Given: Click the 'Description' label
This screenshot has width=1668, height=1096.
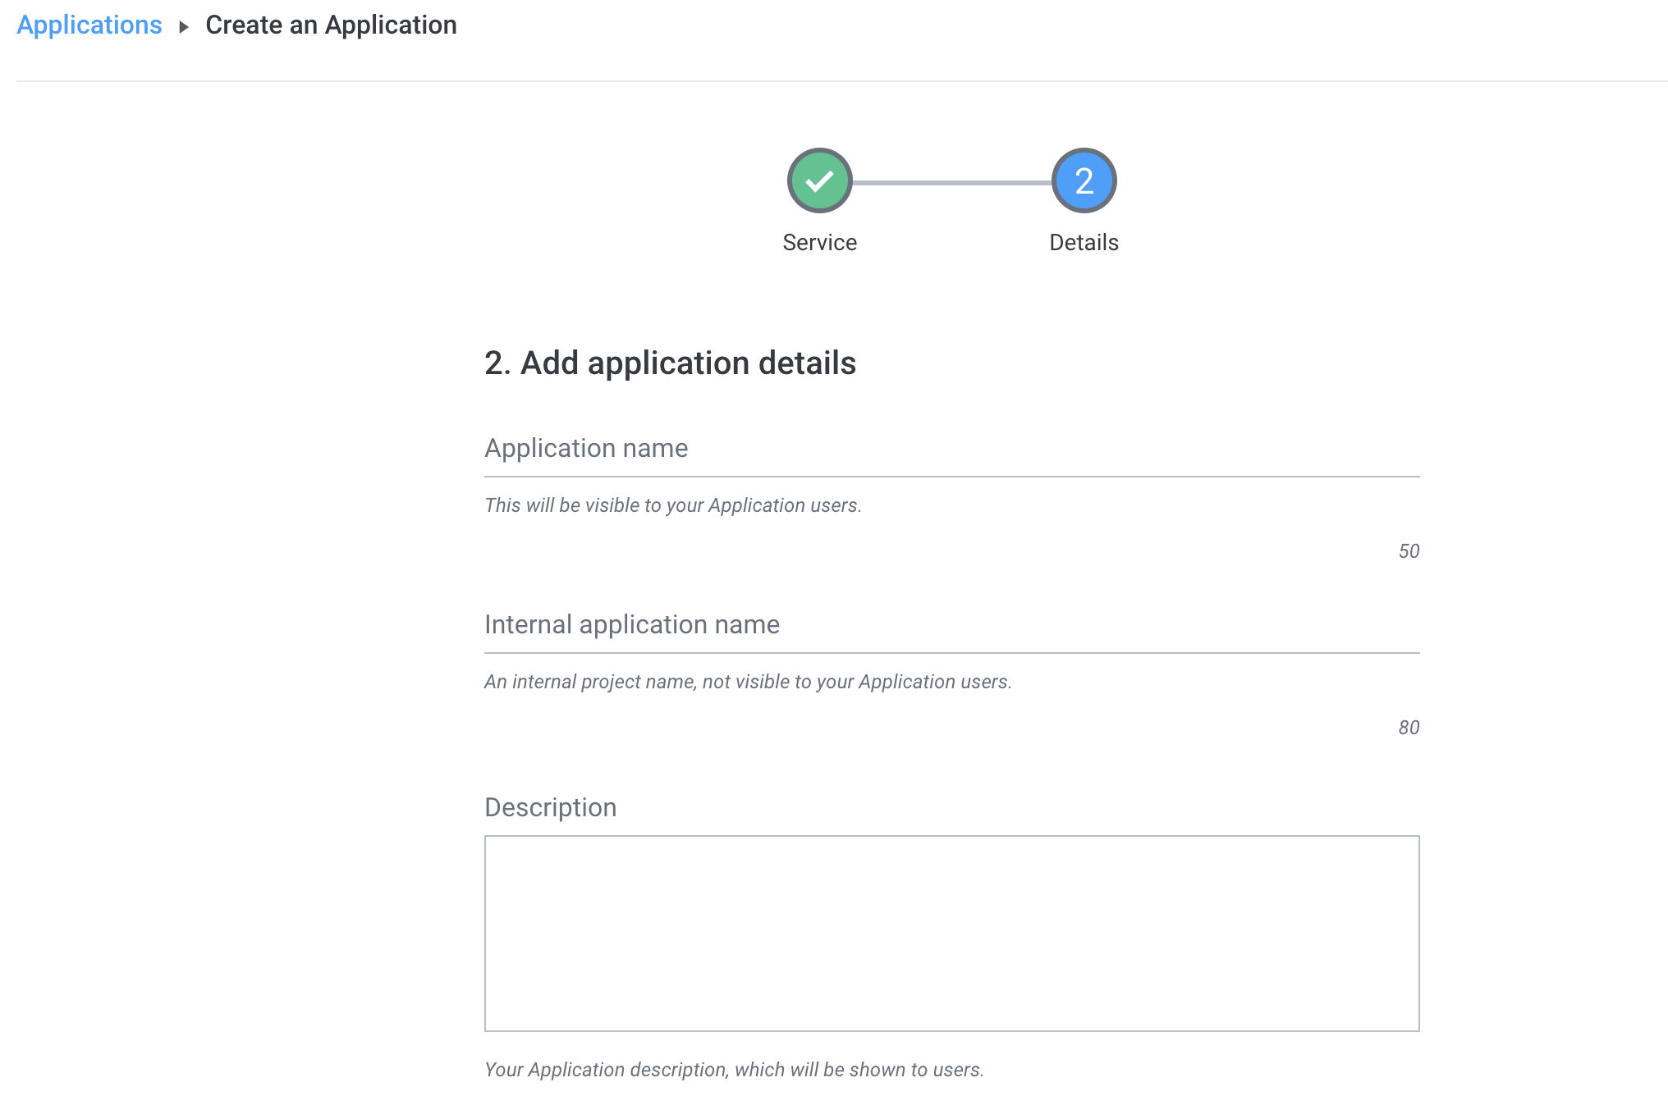Looking at the screenshot, I should 550,807.
